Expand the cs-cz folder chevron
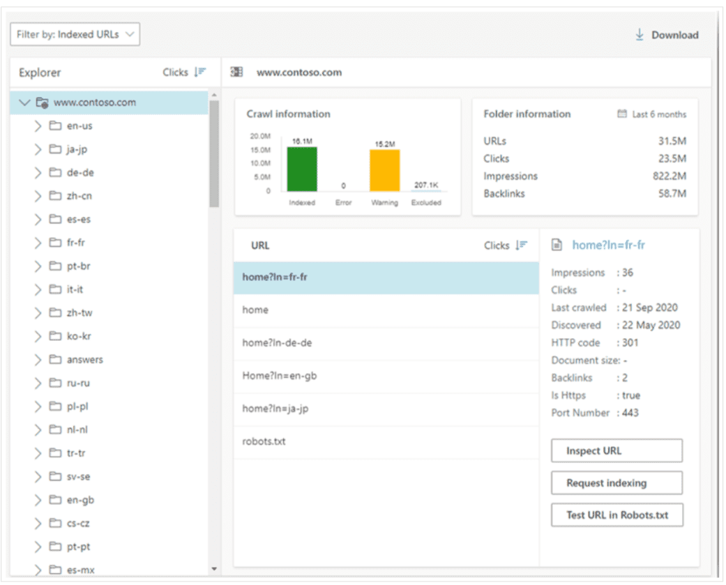 [x=38, y=524]
